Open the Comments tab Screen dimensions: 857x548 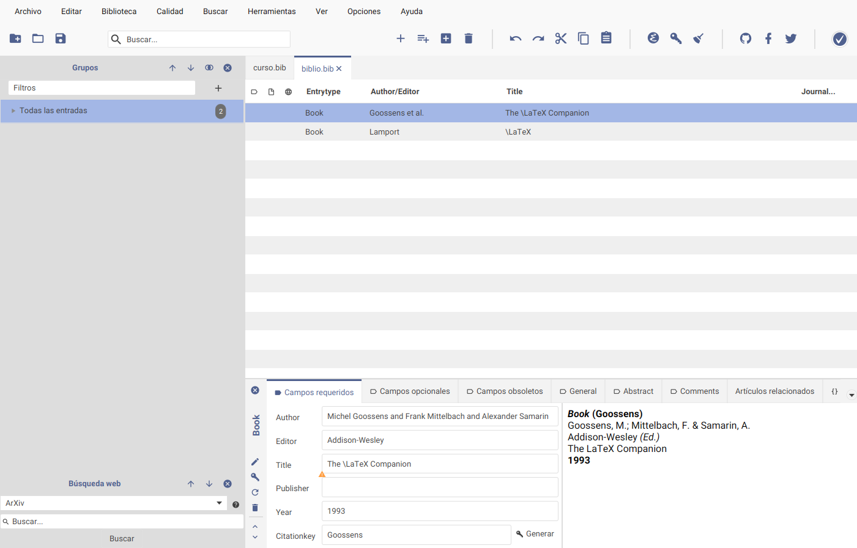pyautogui.click(x=694, y=391)
